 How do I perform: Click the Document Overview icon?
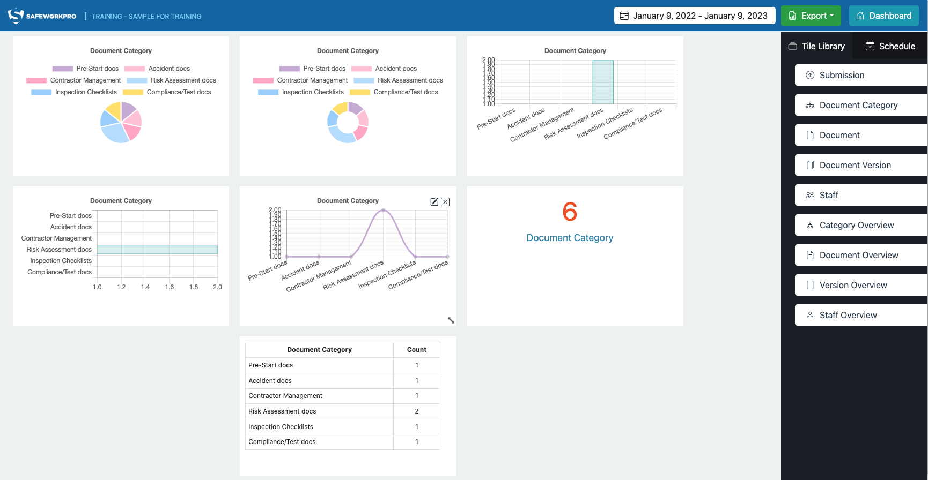click(x=810, y=255)
